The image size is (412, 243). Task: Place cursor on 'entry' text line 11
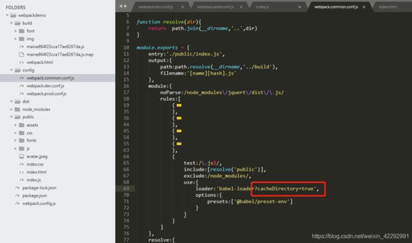[x=155, y=54]
